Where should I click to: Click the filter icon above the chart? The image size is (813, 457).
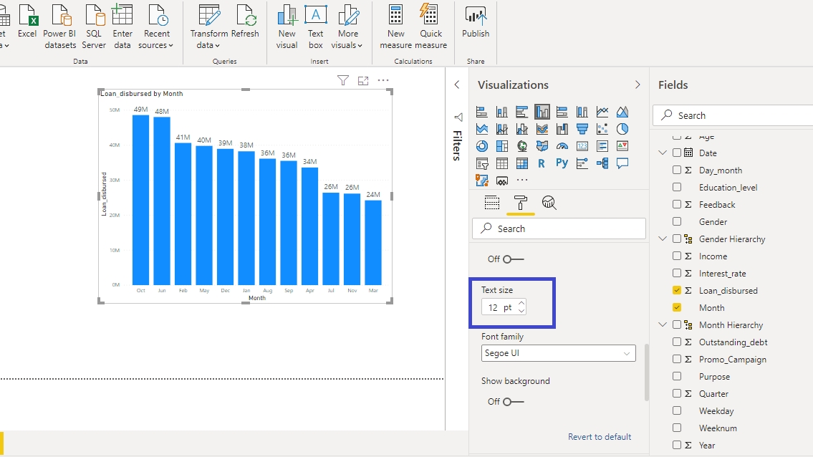point(343,81)
